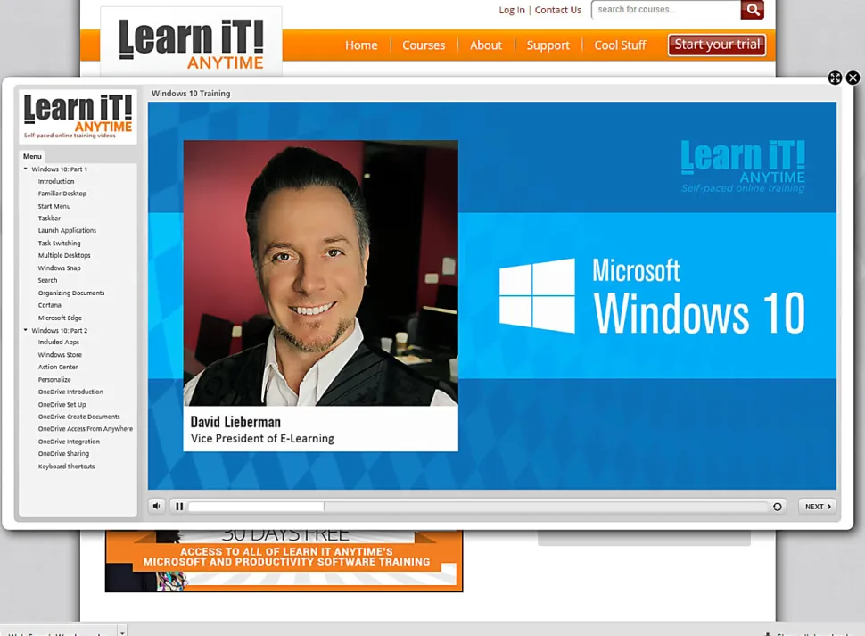Image resolution: width=865 pixels, height=636 pixels.
Task: Select OneDrive Access From Anywhere lesson
Action: [85, 428]
